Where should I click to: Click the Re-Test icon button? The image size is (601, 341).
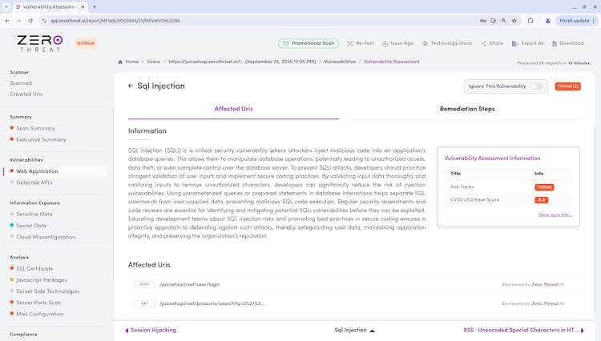tap(350, 43)
